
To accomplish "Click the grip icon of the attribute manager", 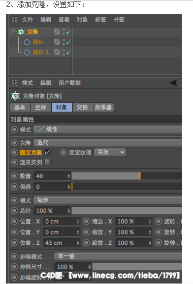I will coord(14,83).
